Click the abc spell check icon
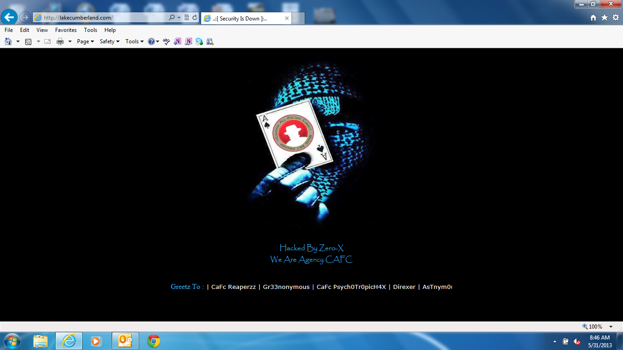Image resolution: width=623 pixels, height=350 pixels. (166, 41)
